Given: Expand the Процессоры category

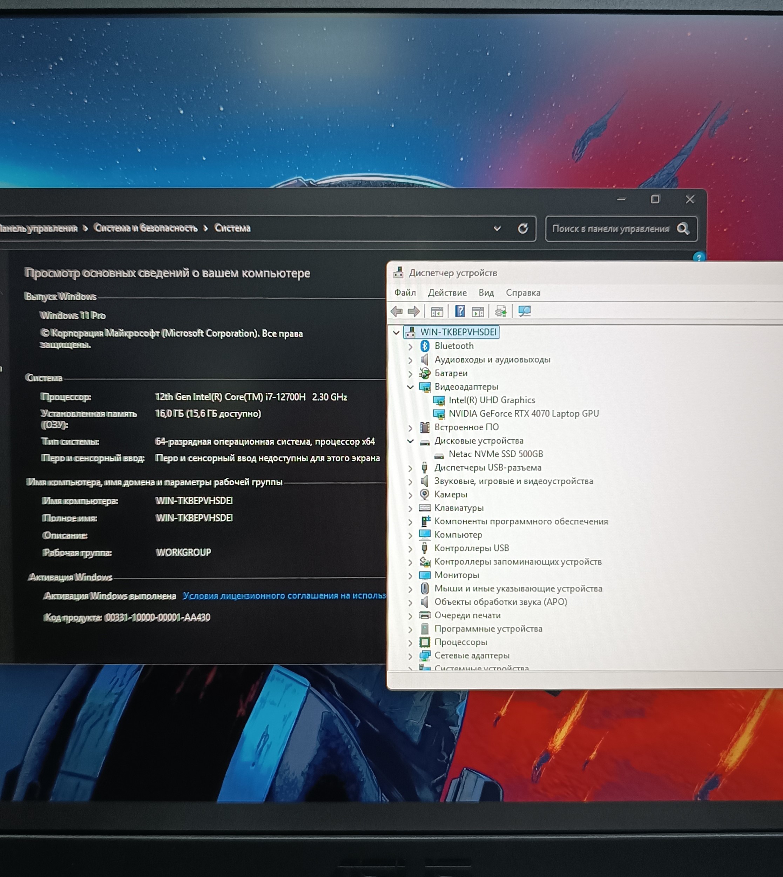Looking at the screenshot, I should point(410,642).
